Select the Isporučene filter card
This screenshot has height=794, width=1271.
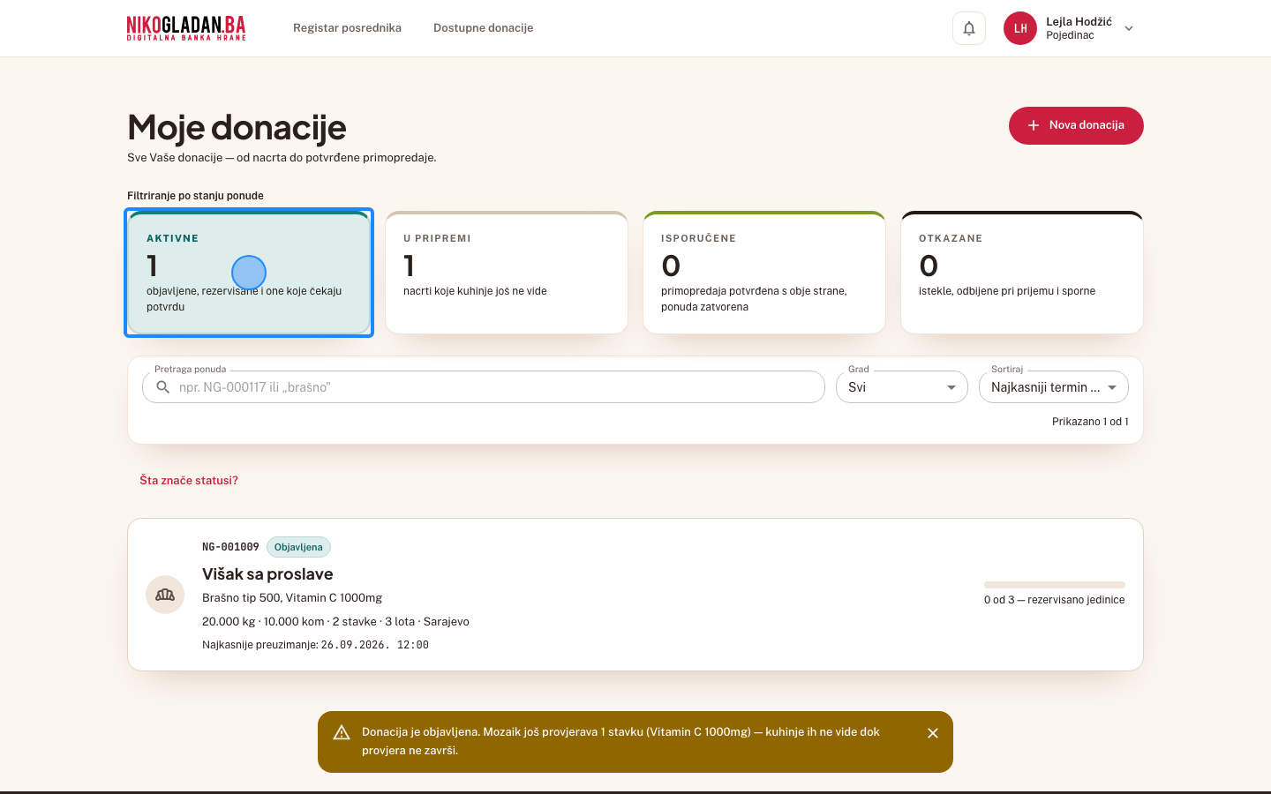764,273
